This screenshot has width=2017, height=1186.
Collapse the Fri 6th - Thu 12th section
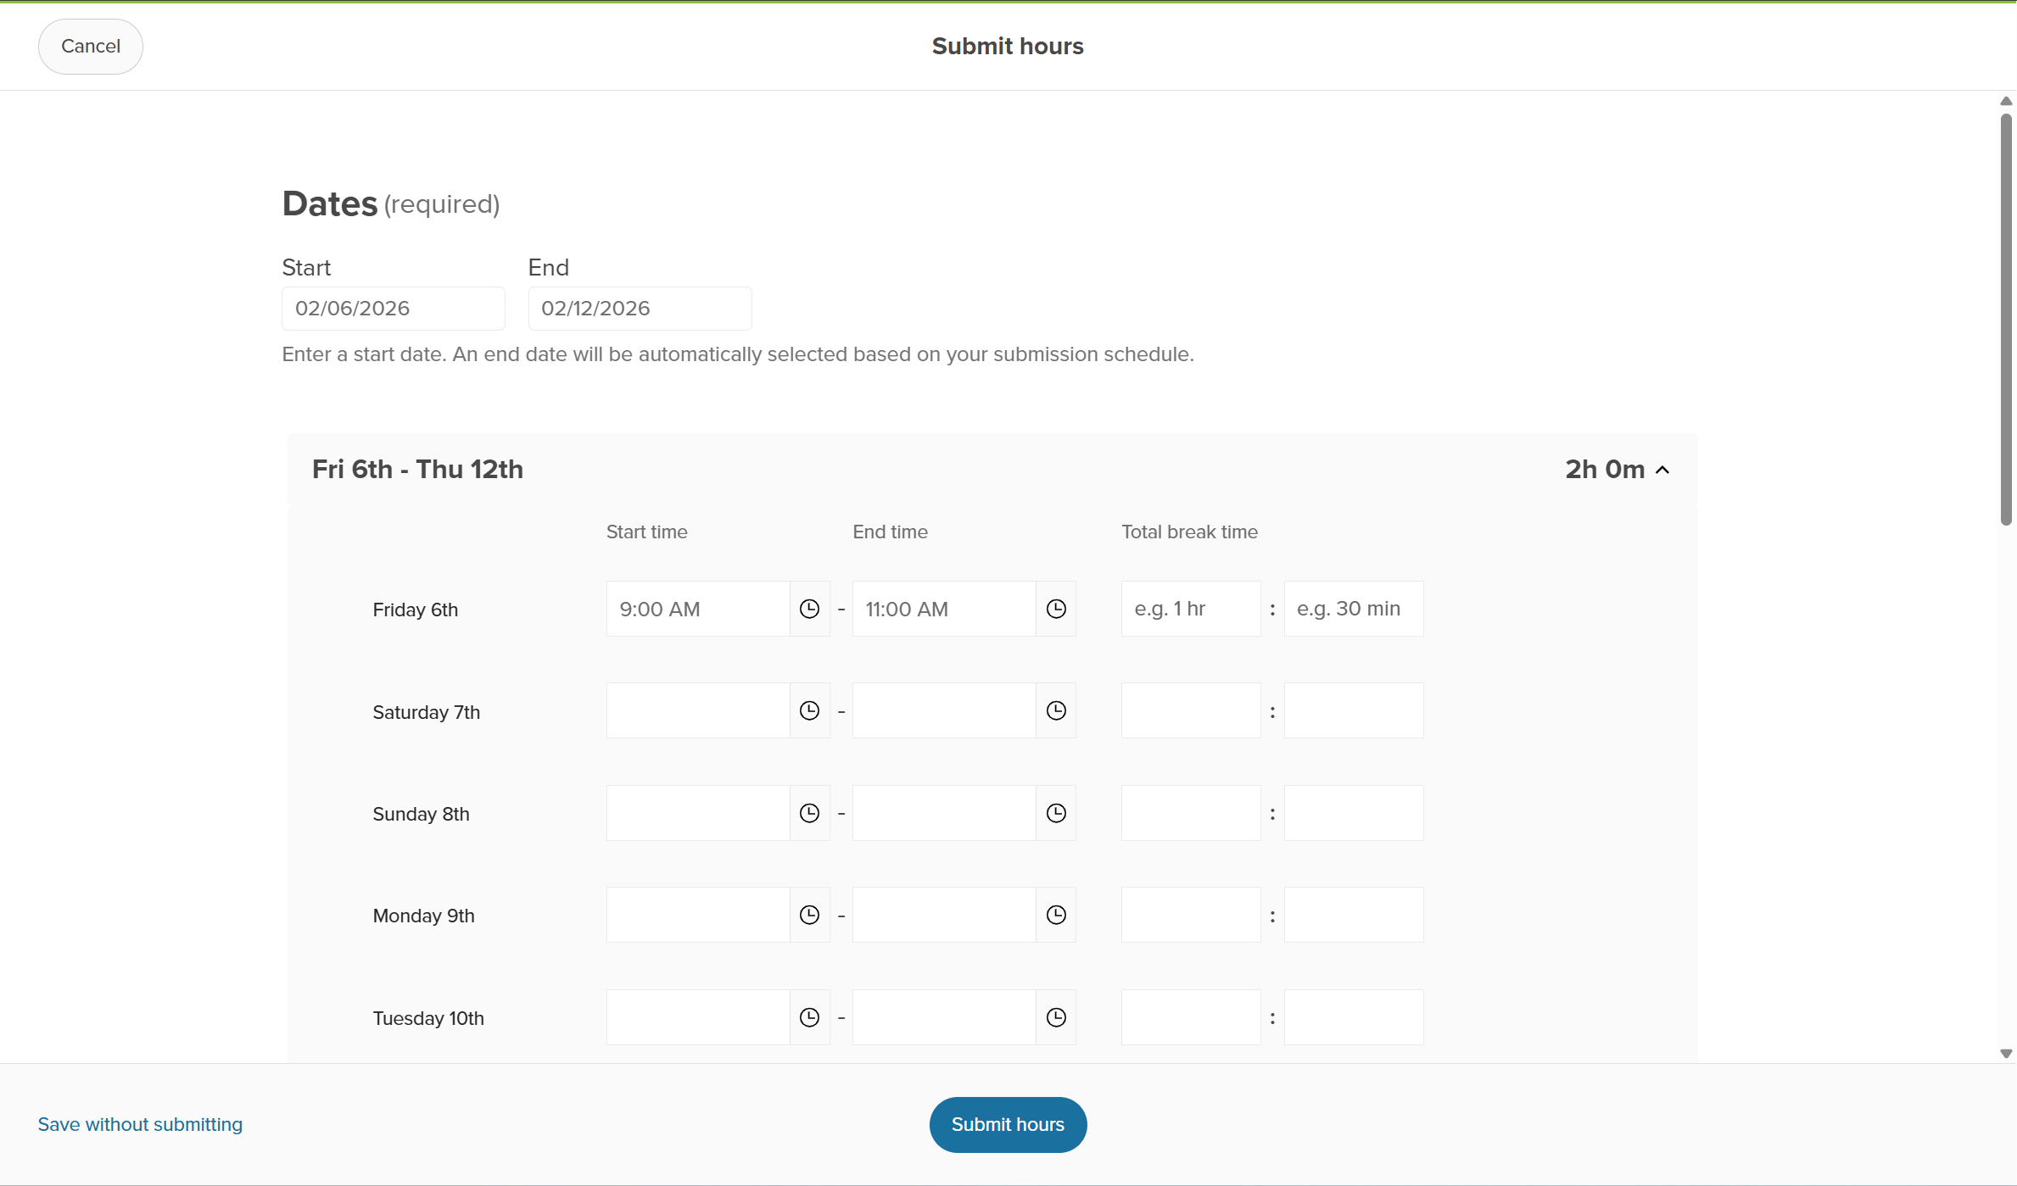1661,469
